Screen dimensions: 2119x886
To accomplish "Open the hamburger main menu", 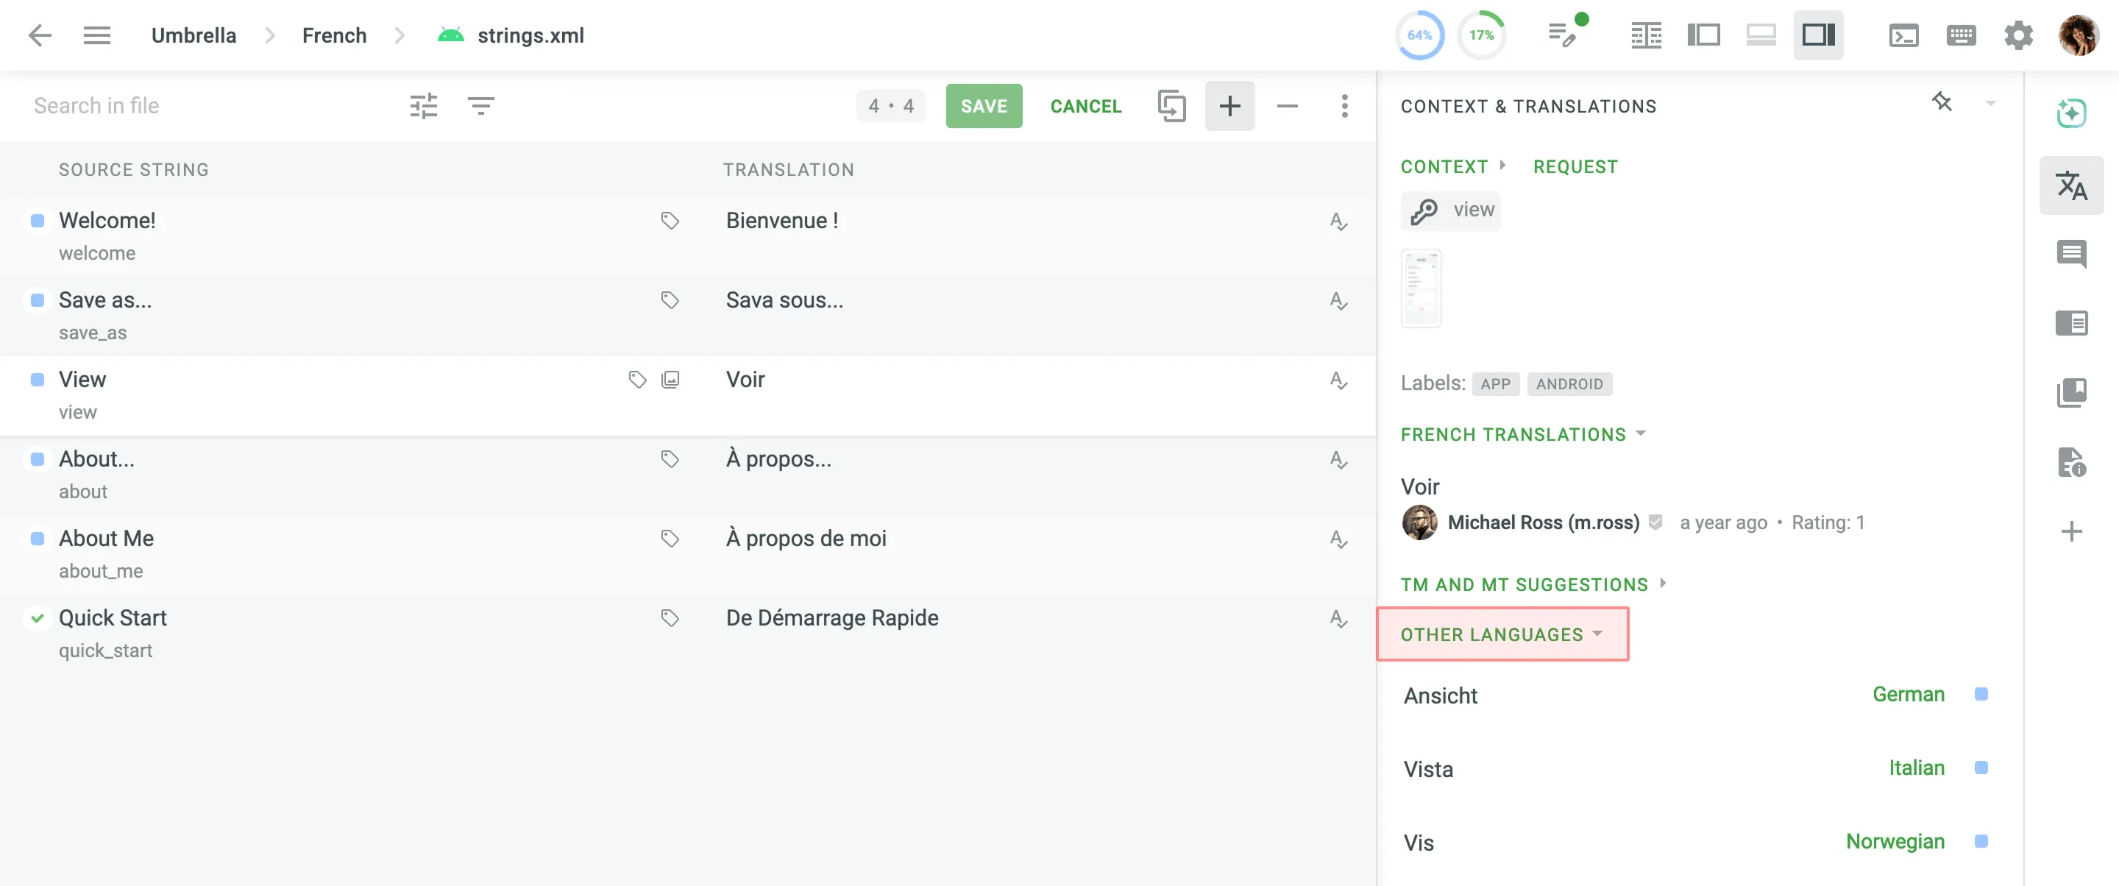I will point(97,35).
